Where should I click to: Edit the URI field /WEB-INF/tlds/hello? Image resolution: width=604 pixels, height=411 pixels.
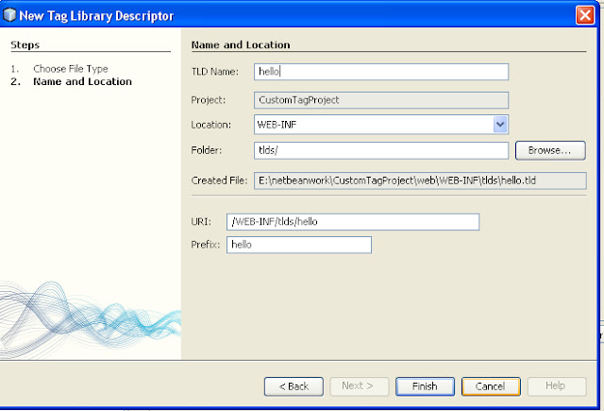click(353, 222)
